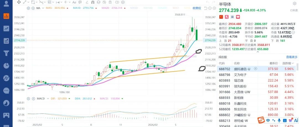Image resolution: width=299 pixels, height=127 pixels.
Task: Select 盛科通信-U stock row
Action: pos(256,69)
